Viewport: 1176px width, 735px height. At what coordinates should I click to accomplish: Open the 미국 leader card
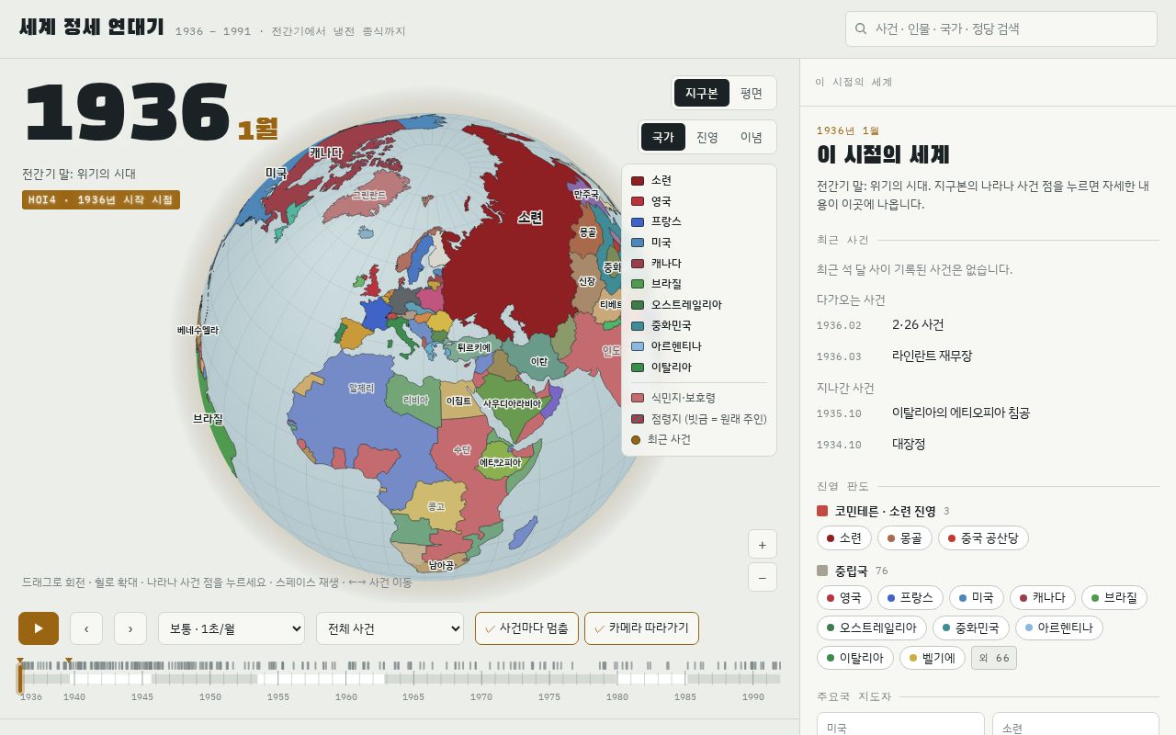pos(900,724)
